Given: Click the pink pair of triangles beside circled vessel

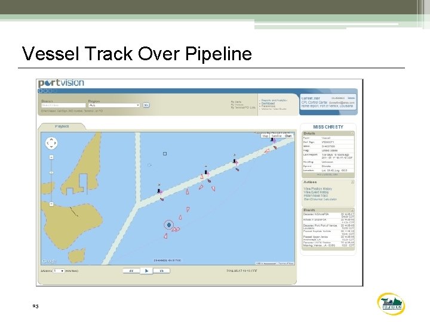Looking at the screenshot, I should point(176,229).
